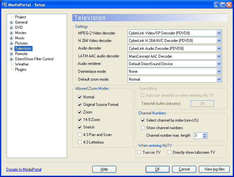Select Project in the settings tree
The image size is (234, 177).
[21, 17]
